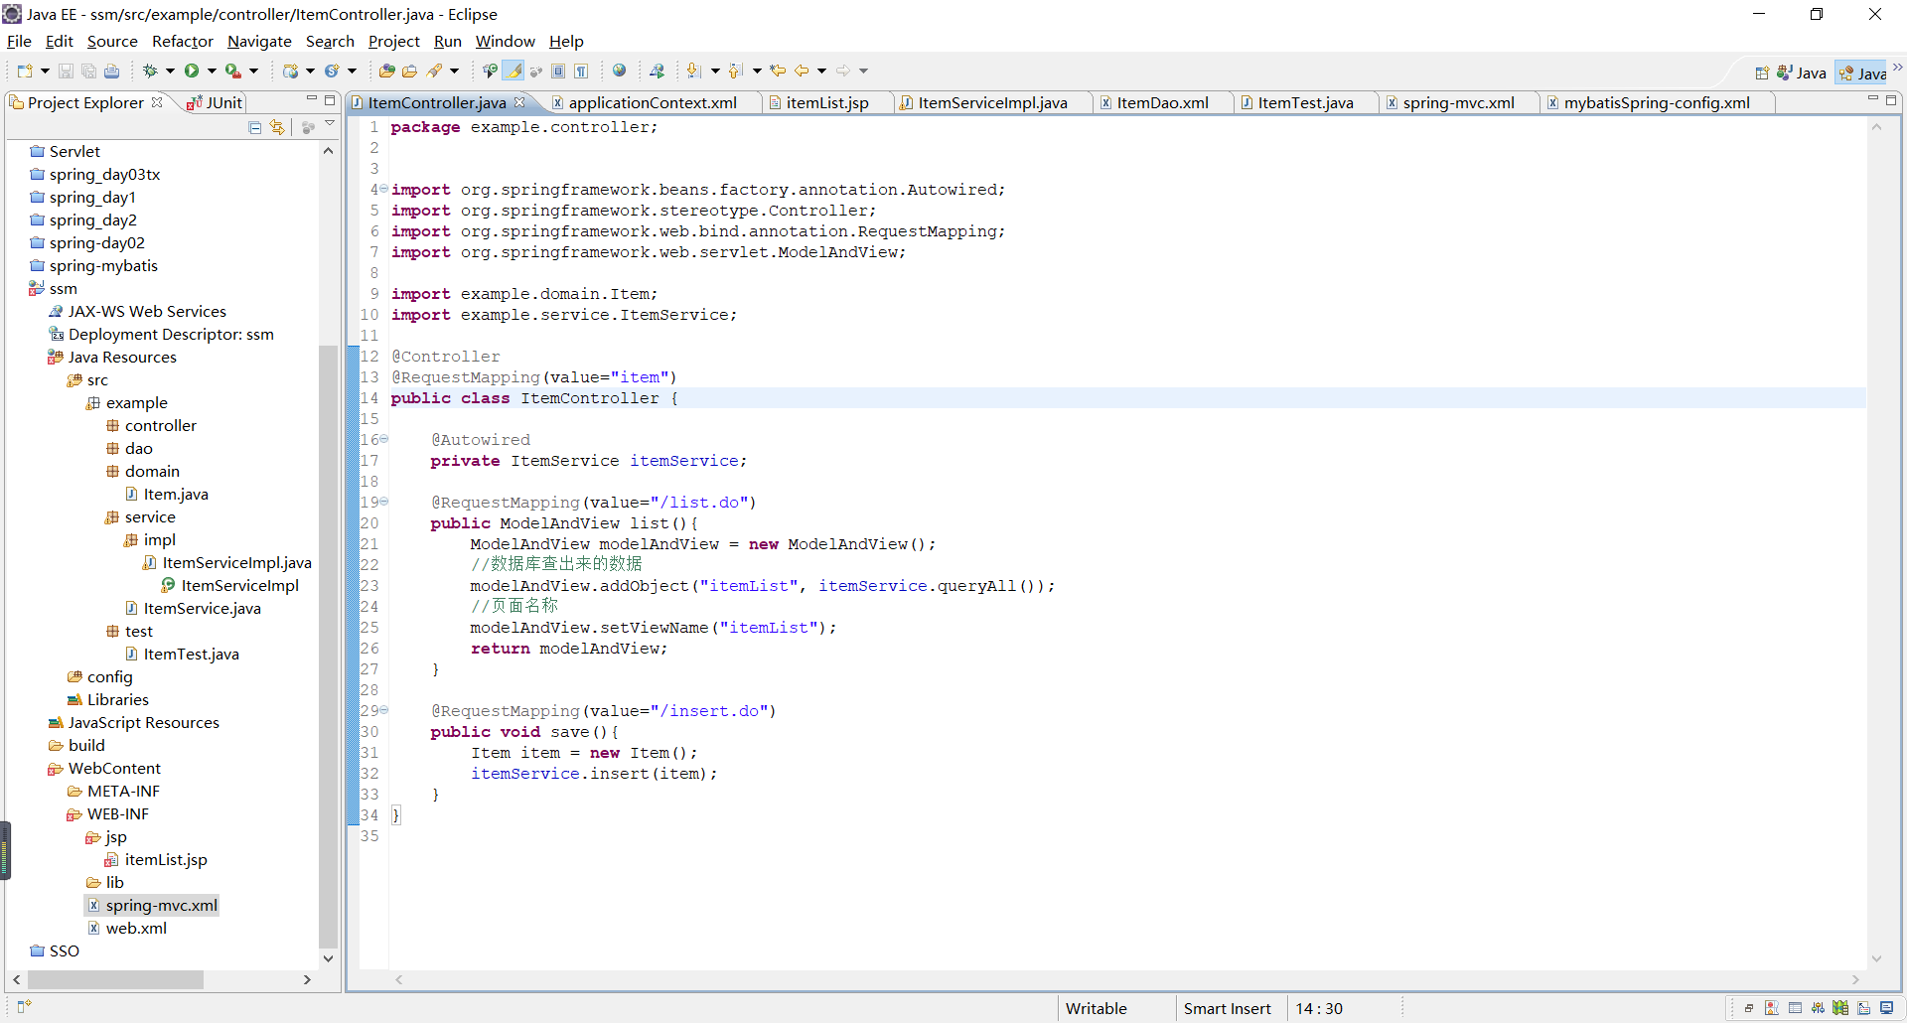The image size is (1907, 1023).
Task: Collapse the fold marker at line 29
Action: (383, 710)
